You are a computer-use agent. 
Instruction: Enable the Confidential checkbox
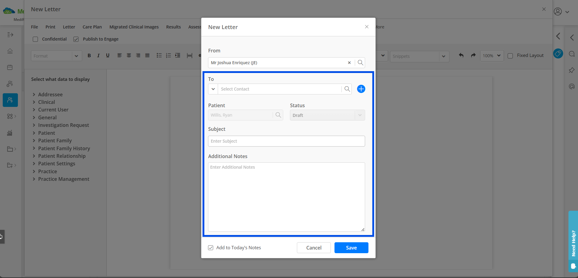[35, 39]
